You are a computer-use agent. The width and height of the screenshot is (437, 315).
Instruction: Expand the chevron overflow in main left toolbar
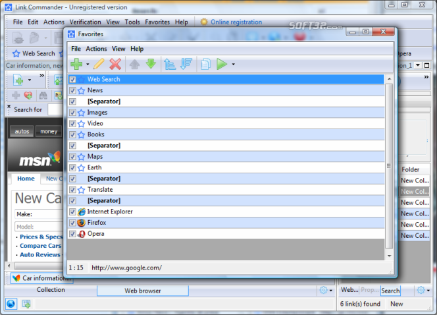[x=41, y=75]
